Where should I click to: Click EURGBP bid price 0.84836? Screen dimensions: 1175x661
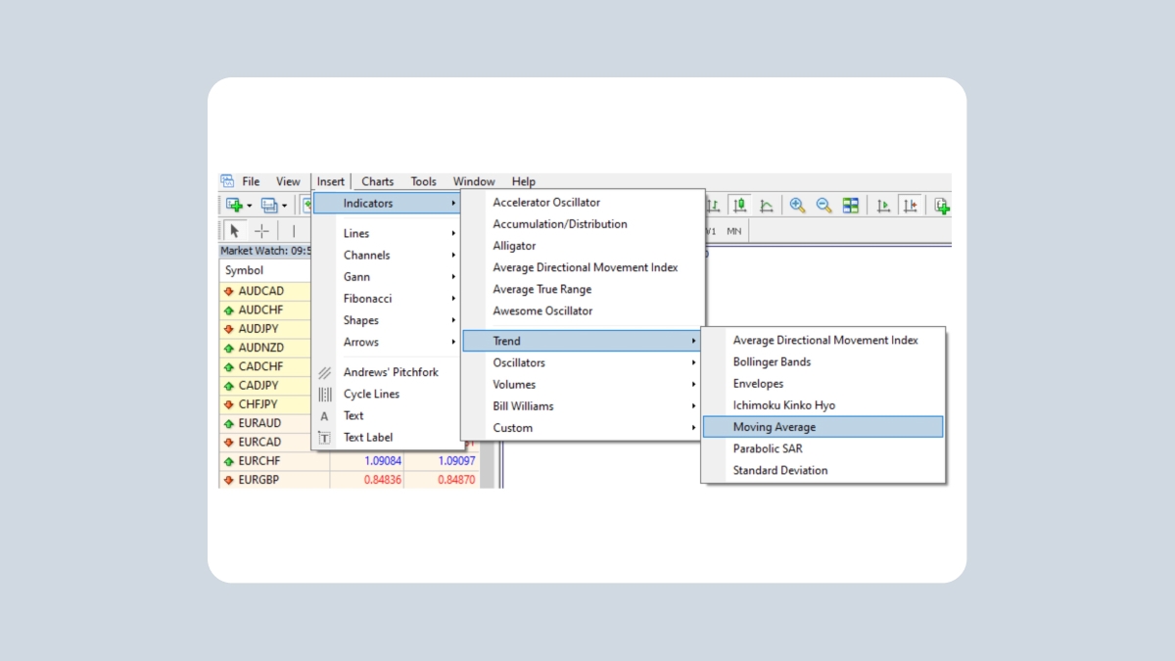coord(383,480)
